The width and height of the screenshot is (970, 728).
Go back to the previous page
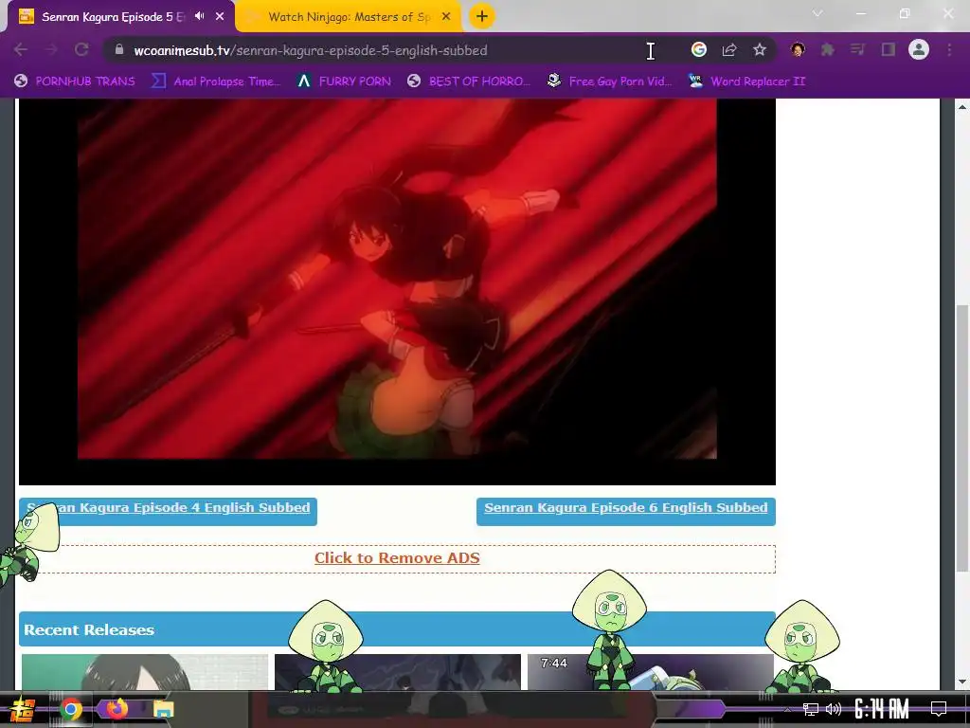pyautogui.click(x=21, y=49)
